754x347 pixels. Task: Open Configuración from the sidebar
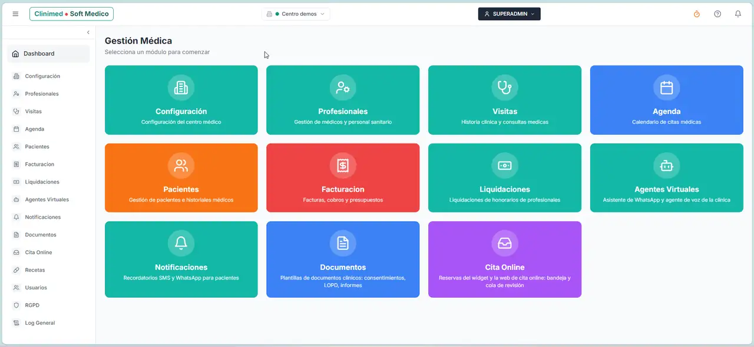click(48, 76)
